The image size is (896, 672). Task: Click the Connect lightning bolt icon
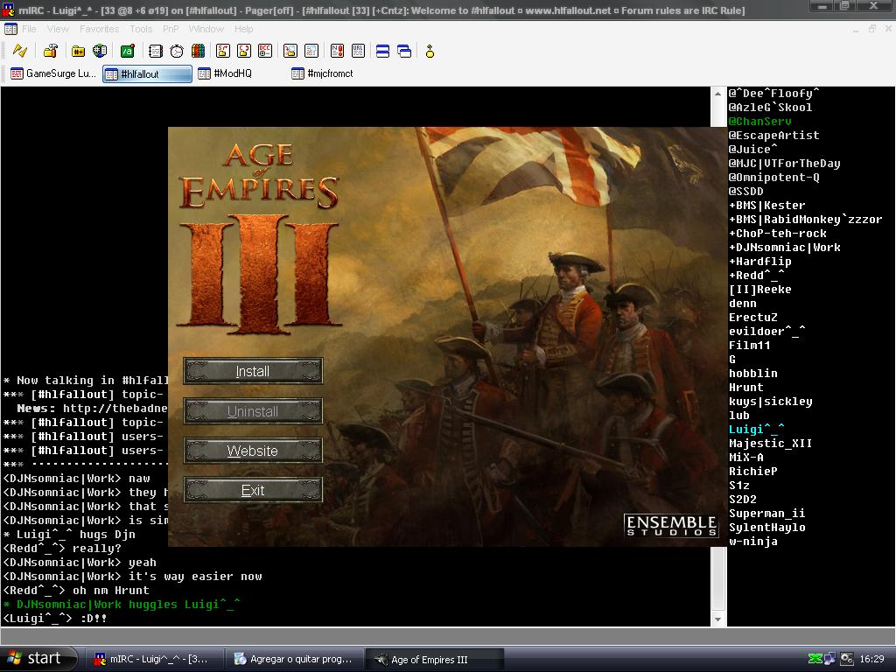point(20,52)
